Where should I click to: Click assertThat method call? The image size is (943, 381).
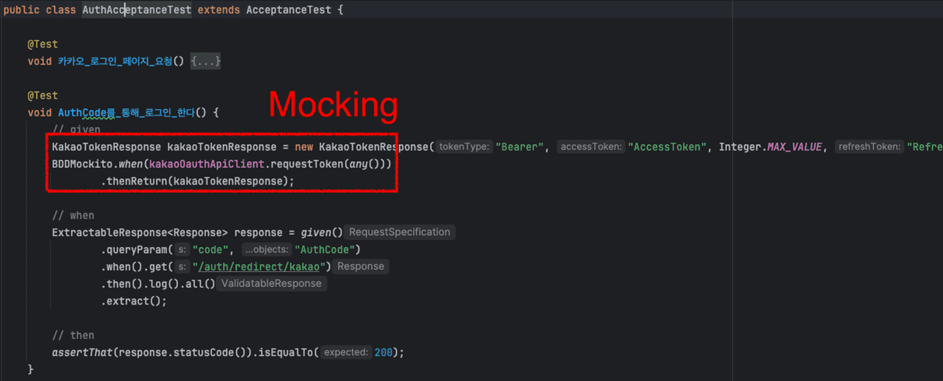(82, 353)
